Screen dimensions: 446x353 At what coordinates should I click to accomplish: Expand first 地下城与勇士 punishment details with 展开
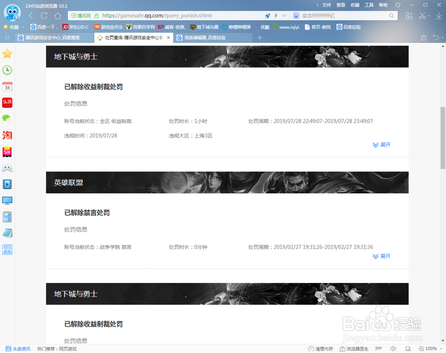[x=381, y=145]
